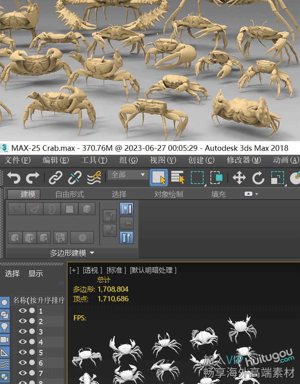Image resolution: width=300 pixels, height=384 pixels.
Task: Click the Redo arrow icon
Action: coord(32,178)
